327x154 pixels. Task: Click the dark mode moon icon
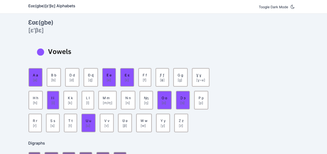(x=293, y=7)
